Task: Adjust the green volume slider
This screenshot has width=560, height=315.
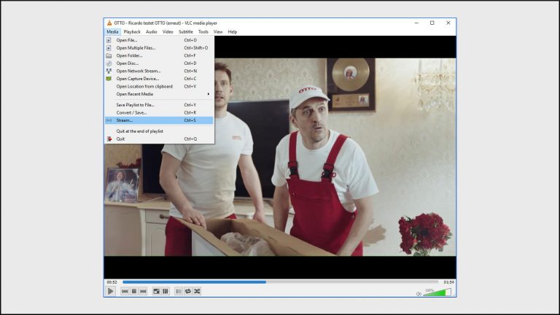Action: [x=437, y=292]
